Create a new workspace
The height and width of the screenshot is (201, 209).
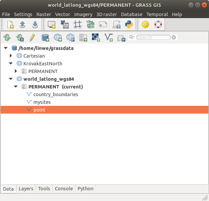pos(10,25)
